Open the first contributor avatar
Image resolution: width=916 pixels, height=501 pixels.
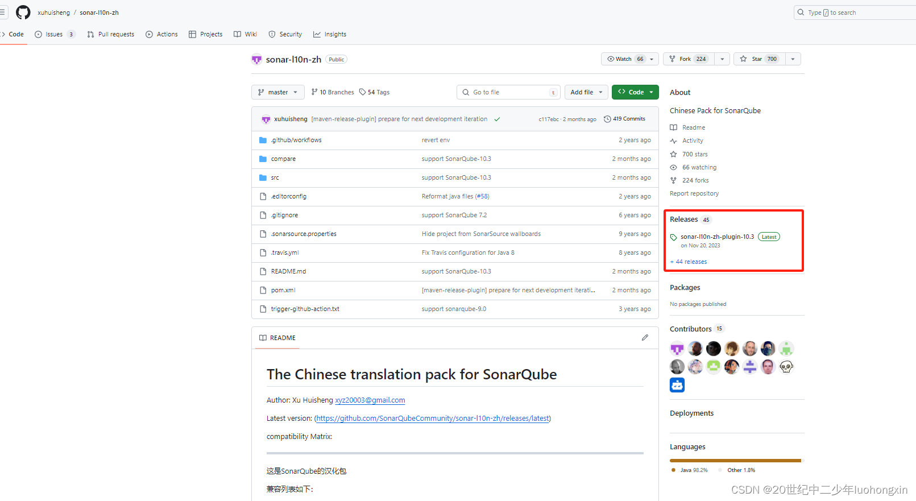point(677,349)
